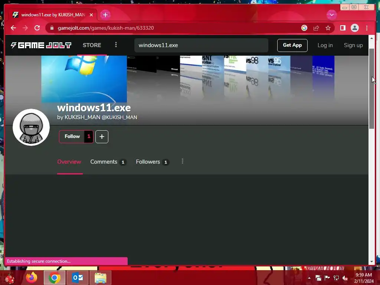Click the search box containing windows11.exe

tap(201, 45)
